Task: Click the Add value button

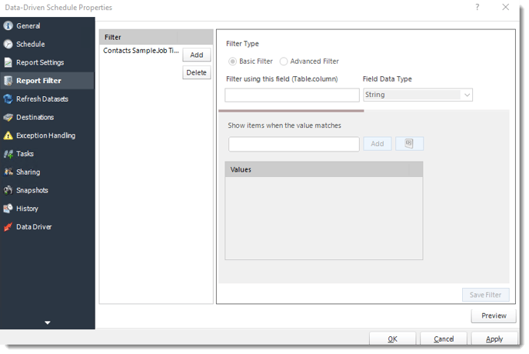Action: [x=378, y=144]
